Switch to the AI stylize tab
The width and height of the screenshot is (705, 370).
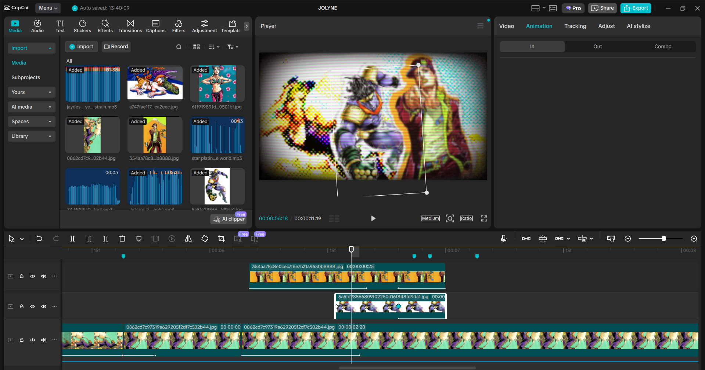(638, 26)
